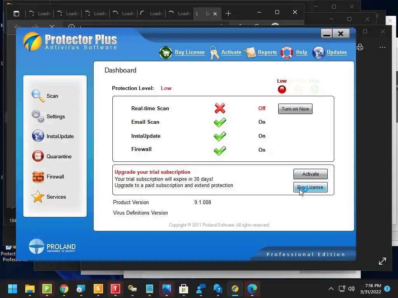Click the green check next to InstaUpdate
Screen dimensions: 398x298
220,136
